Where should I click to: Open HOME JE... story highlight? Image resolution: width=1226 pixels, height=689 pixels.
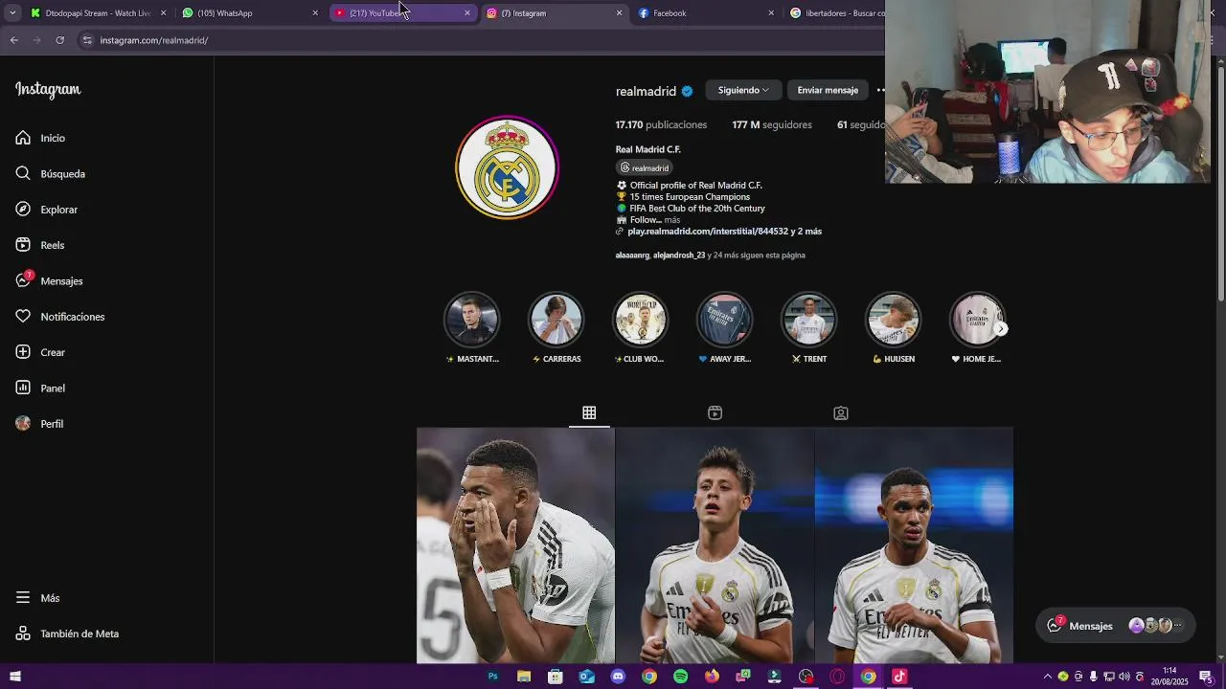(976, 328)
